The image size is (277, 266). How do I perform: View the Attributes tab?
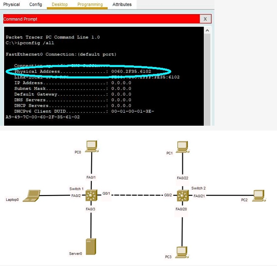(122, 4)
